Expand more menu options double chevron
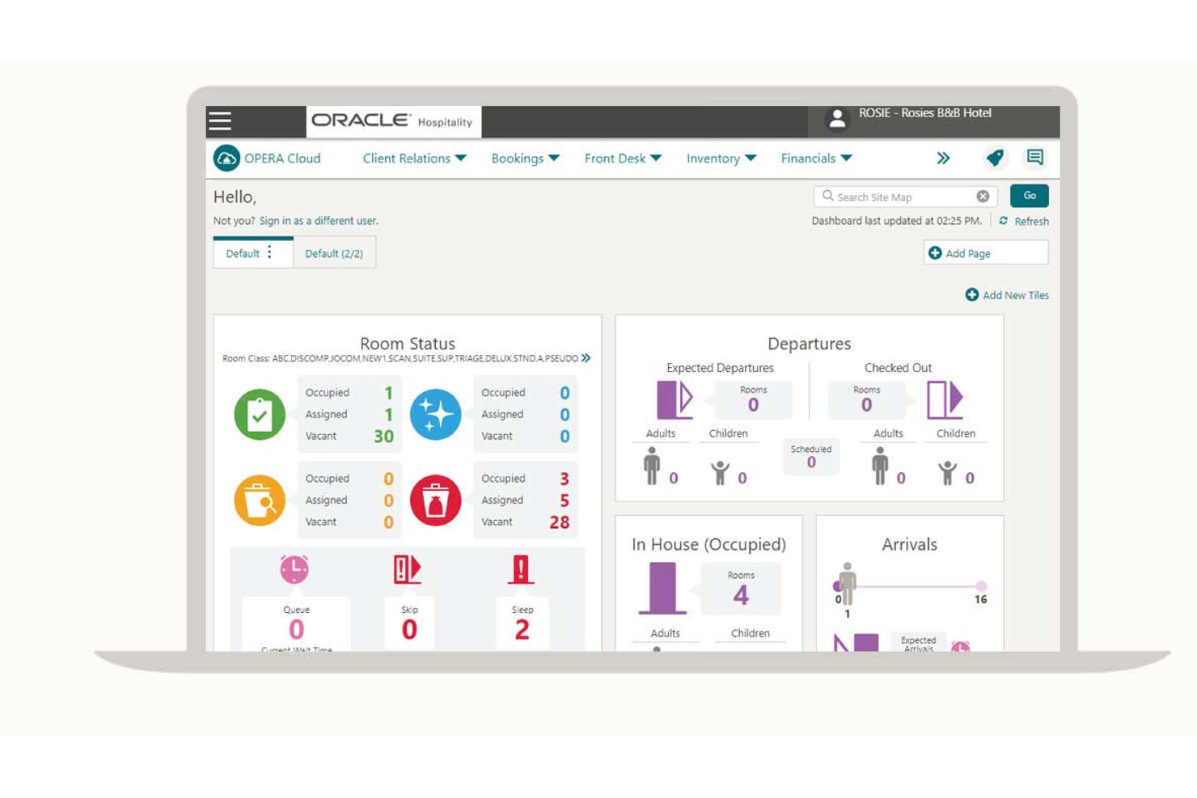The height and width of the screenshot is (798, 1197). point(943,158)
